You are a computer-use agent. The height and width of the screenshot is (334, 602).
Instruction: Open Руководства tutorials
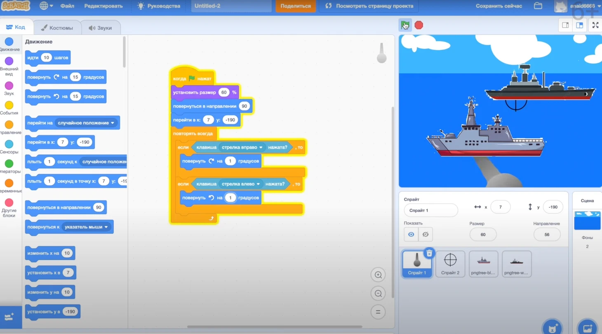tap(159, 6)
